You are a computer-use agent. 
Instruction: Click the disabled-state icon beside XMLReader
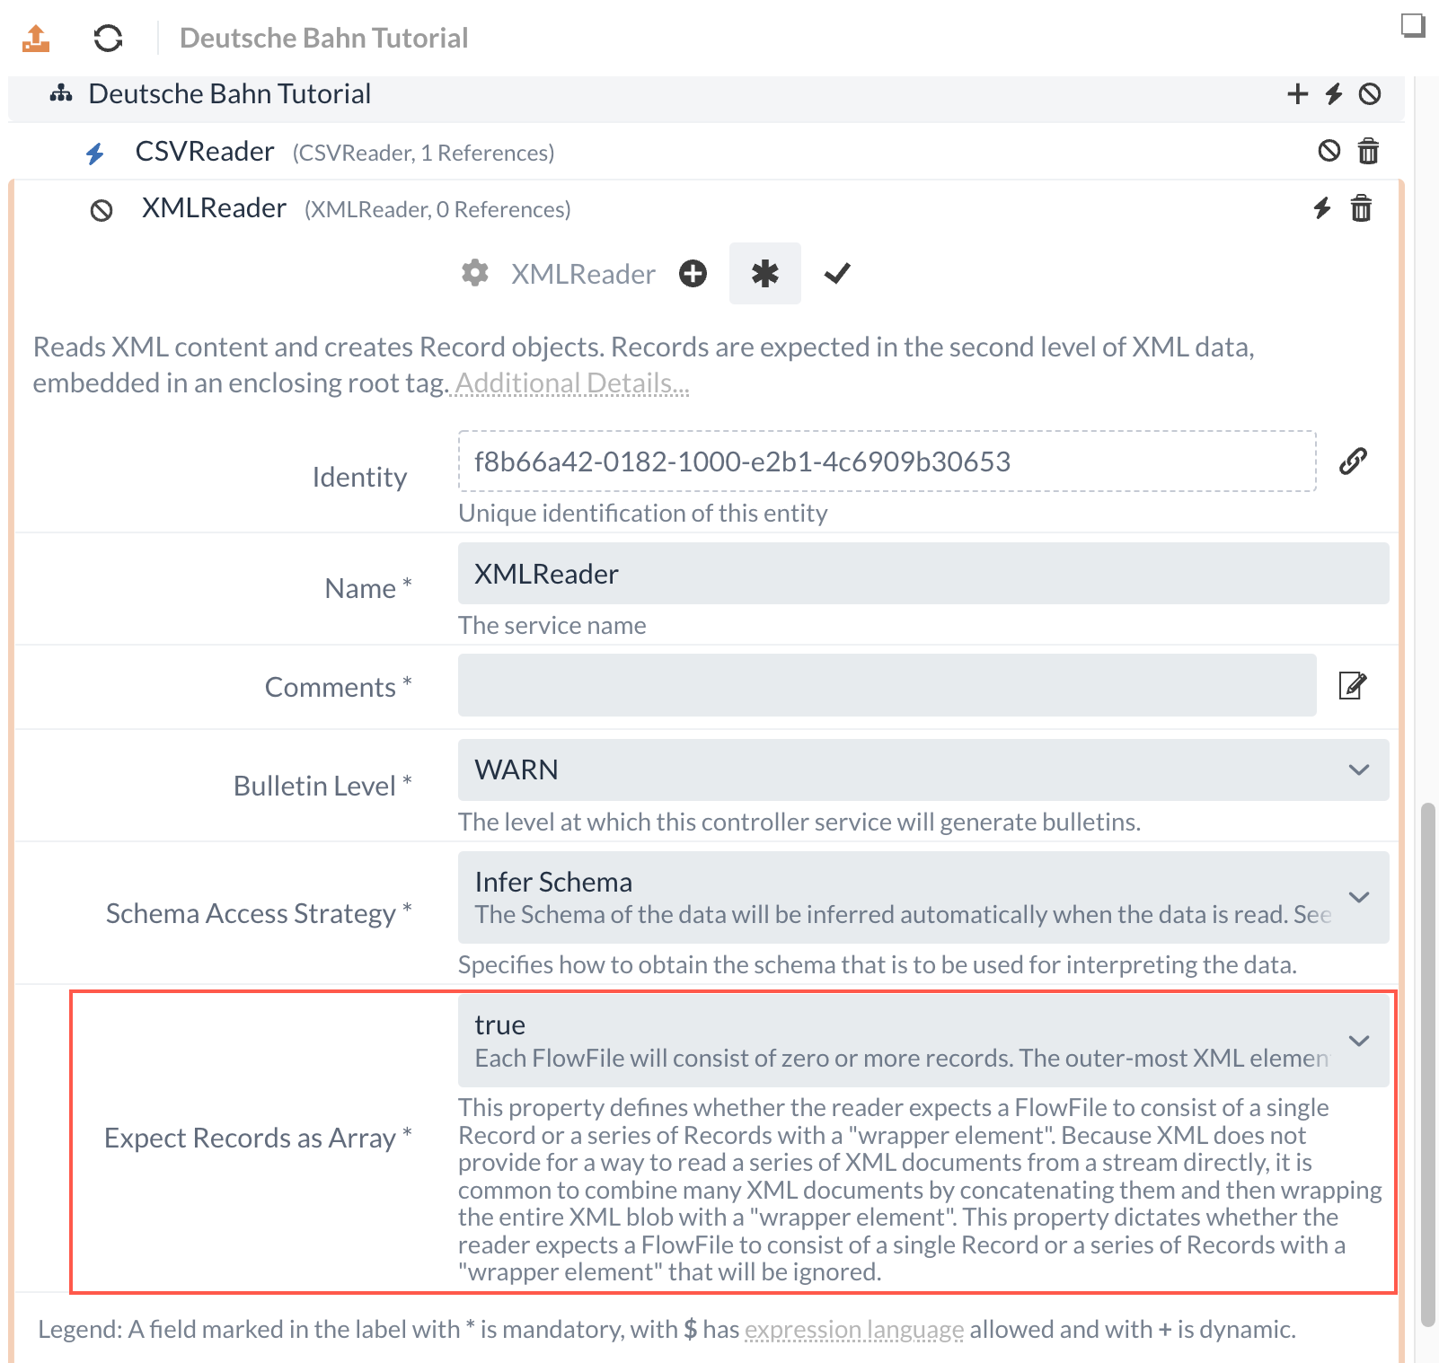[x=102, y=210]
